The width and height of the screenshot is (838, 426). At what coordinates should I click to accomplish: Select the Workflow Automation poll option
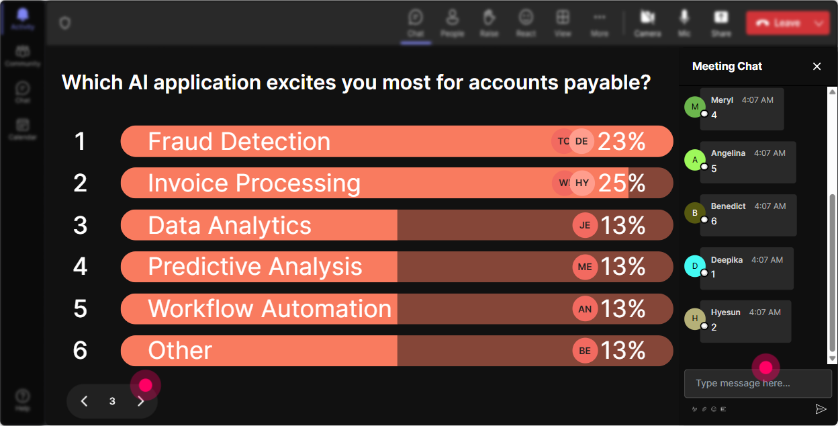(x=397, y=308)
